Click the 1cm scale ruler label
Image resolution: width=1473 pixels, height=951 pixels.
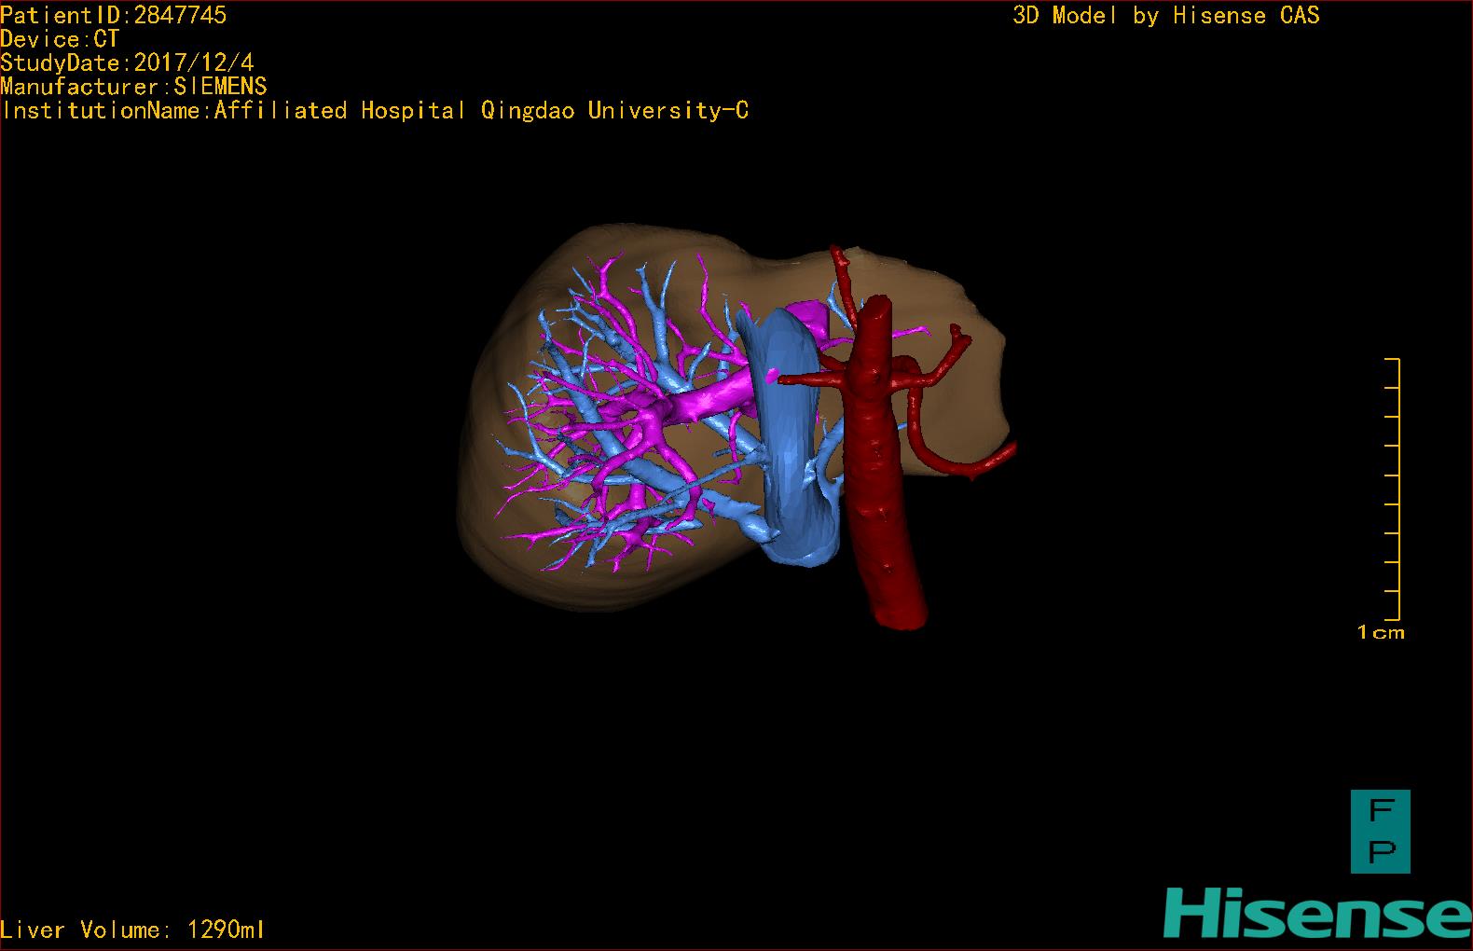click(1381, 632)
